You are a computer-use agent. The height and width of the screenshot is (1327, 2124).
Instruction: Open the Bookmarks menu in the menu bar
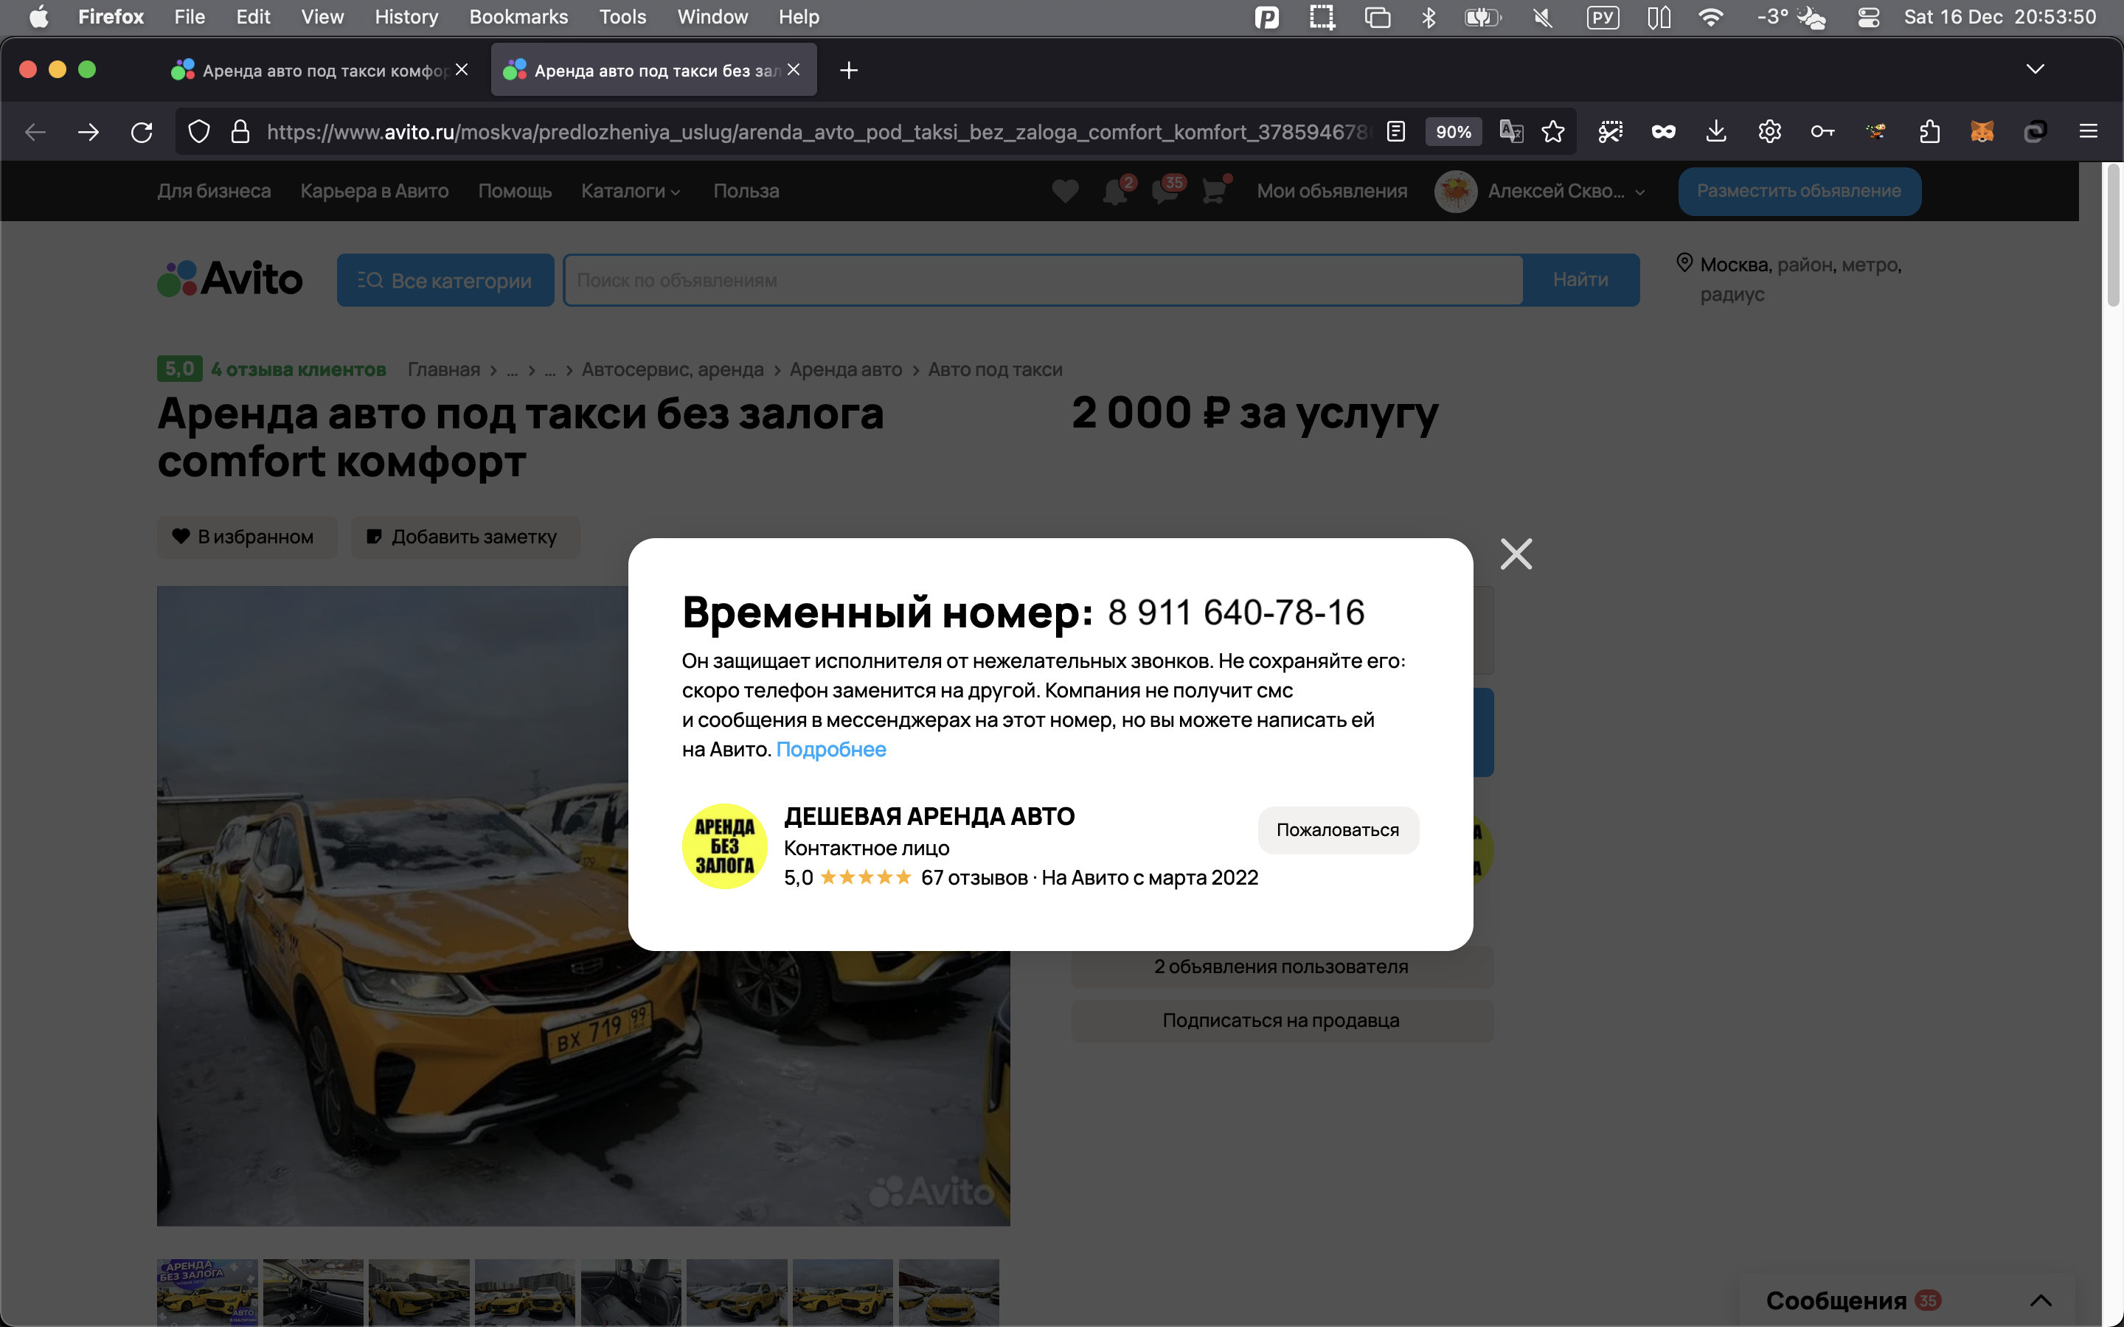[518, 17]
